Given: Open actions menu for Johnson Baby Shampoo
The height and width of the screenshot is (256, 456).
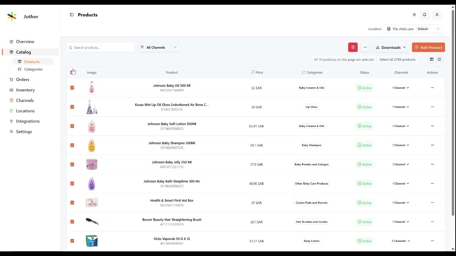Looking at the screenshot, I should [432, 145].
